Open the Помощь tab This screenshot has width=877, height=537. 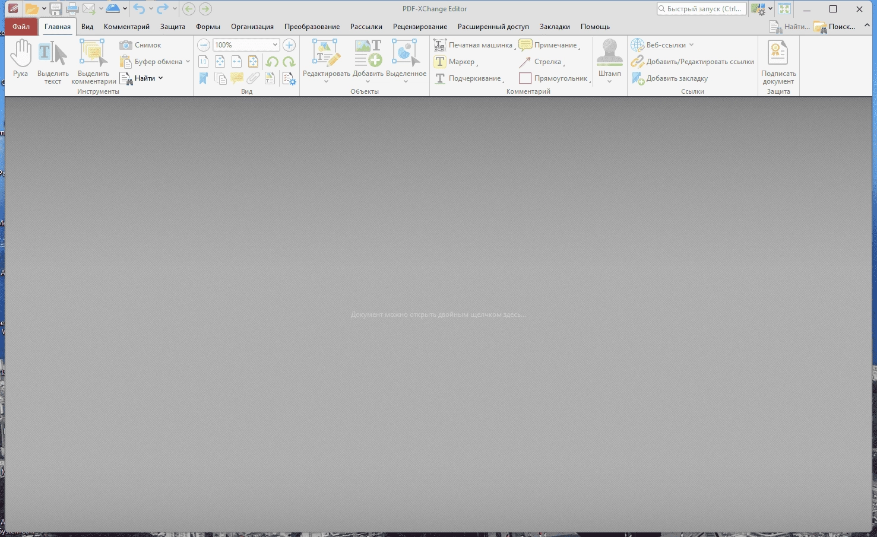[x=595, y=27]
